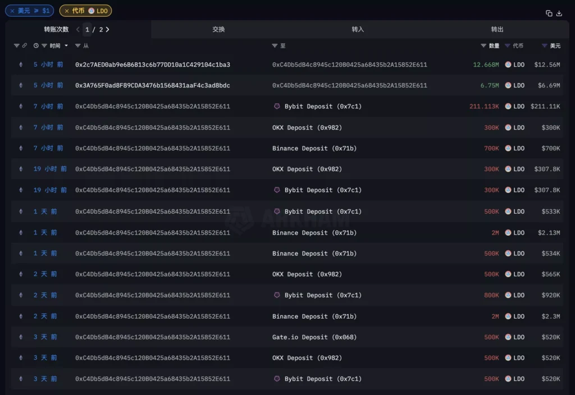The image size is (575, 395).
Task: Open the 至 column filter
Action: [275, 45]
